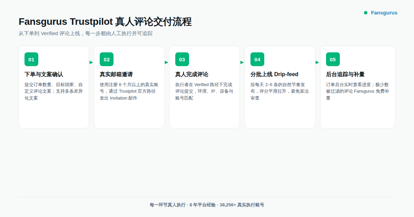Click the green "04" step badge
The width and height of the screenshot is (414, 217).
tap(257, 59)
